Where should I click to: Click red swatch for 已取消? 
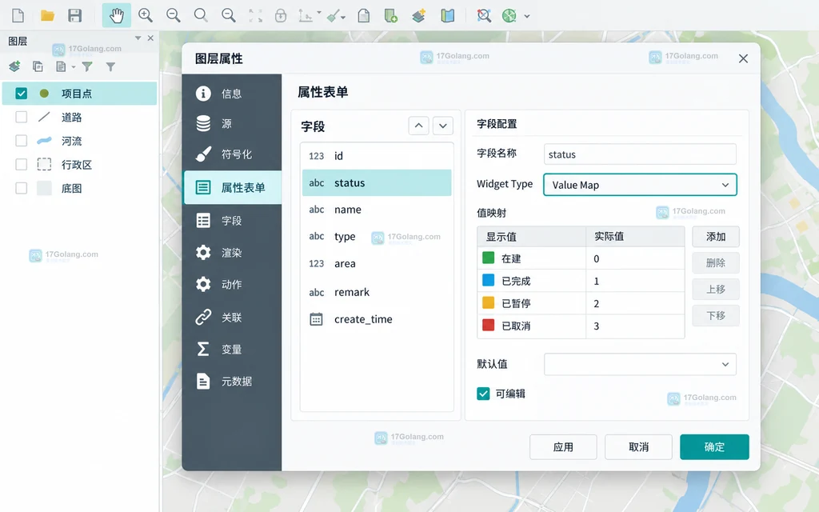point(489,326)
